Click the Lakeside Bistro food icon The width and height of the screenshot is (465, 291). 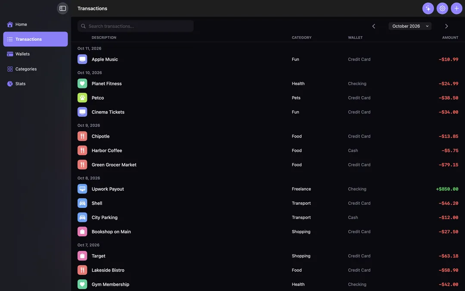click(82, 270)
